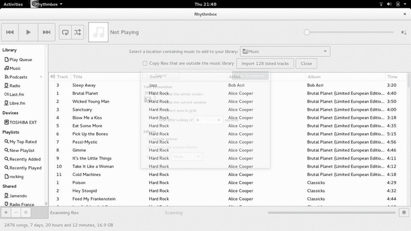This screenshot has height=231, width=411.
Task: Open the system volume indicator
Action: 389,4
